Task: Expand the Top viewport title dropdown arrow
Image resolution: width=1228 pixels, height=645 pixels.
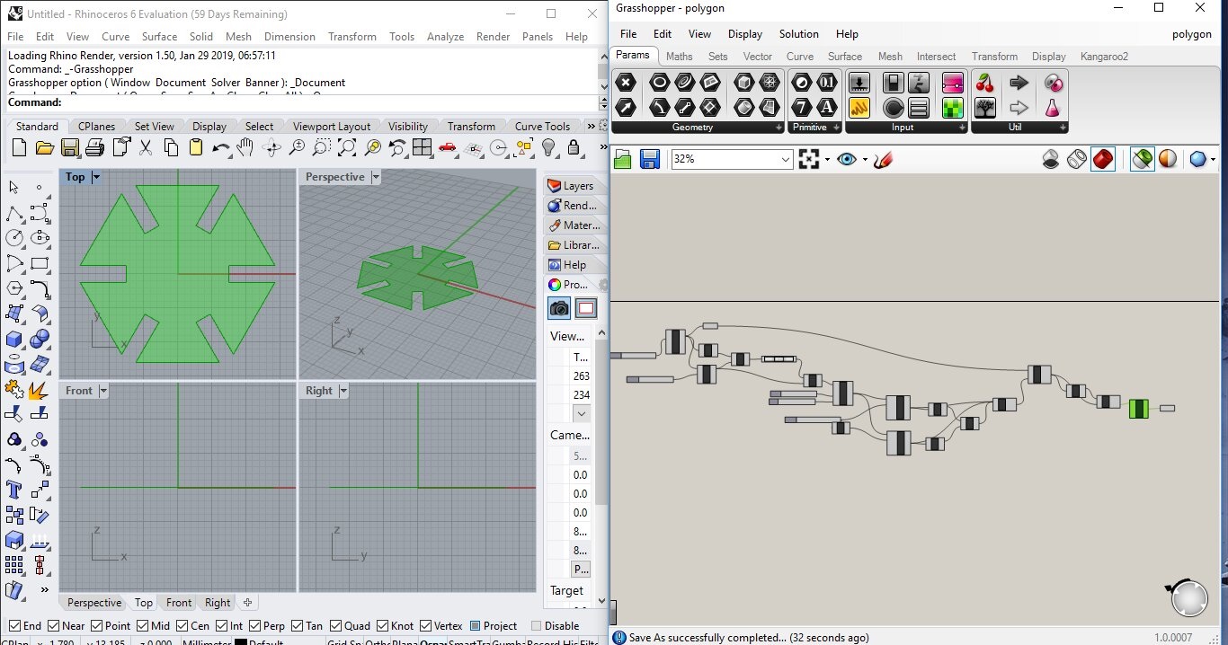Action: 96,177
